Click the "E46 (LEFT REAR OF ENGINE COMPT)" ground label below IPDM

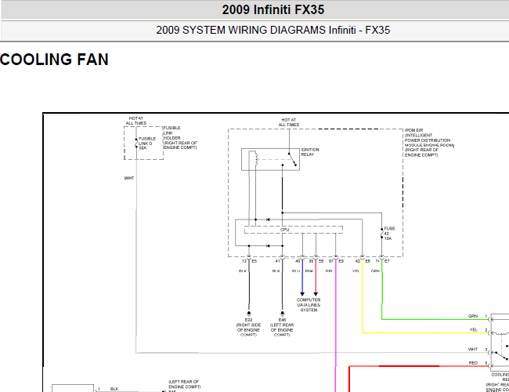coord(282,327)
